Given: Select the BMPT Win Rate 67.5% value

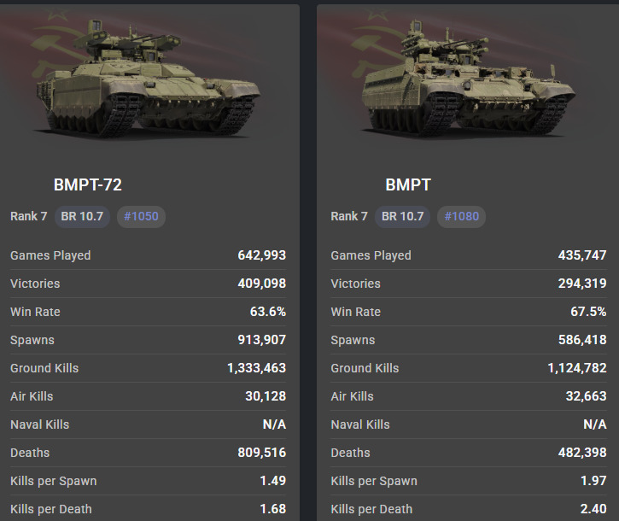Looking at the screenshot, I should click(588, 312).
